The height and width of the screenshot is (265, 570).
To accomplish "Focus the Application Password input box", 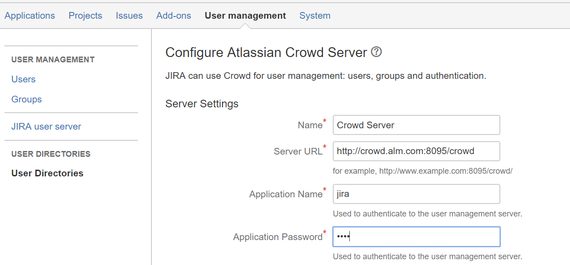I will point(416,237).
